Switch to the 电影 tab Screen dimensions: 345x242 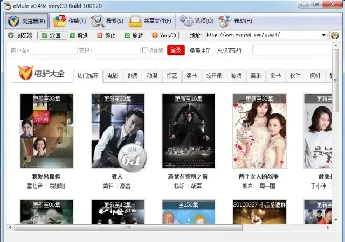click(113, 76)
